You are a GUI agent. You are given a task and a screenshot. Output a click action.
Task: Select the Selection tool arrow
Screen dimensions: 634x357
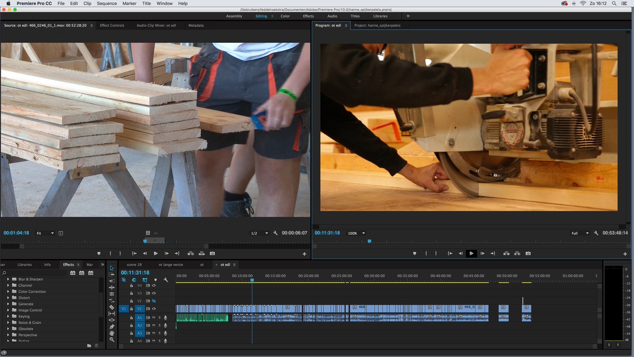point(111,268)
